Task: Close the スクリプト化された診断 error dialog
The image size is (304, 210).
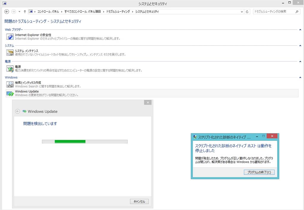Action: (272, 136)
